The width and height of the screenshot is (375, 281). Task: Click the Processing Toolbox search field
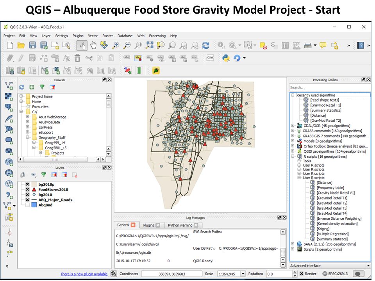point(330,87)
